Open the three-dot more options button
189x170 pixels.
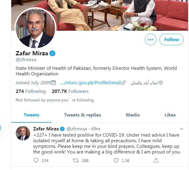point(151,40)
